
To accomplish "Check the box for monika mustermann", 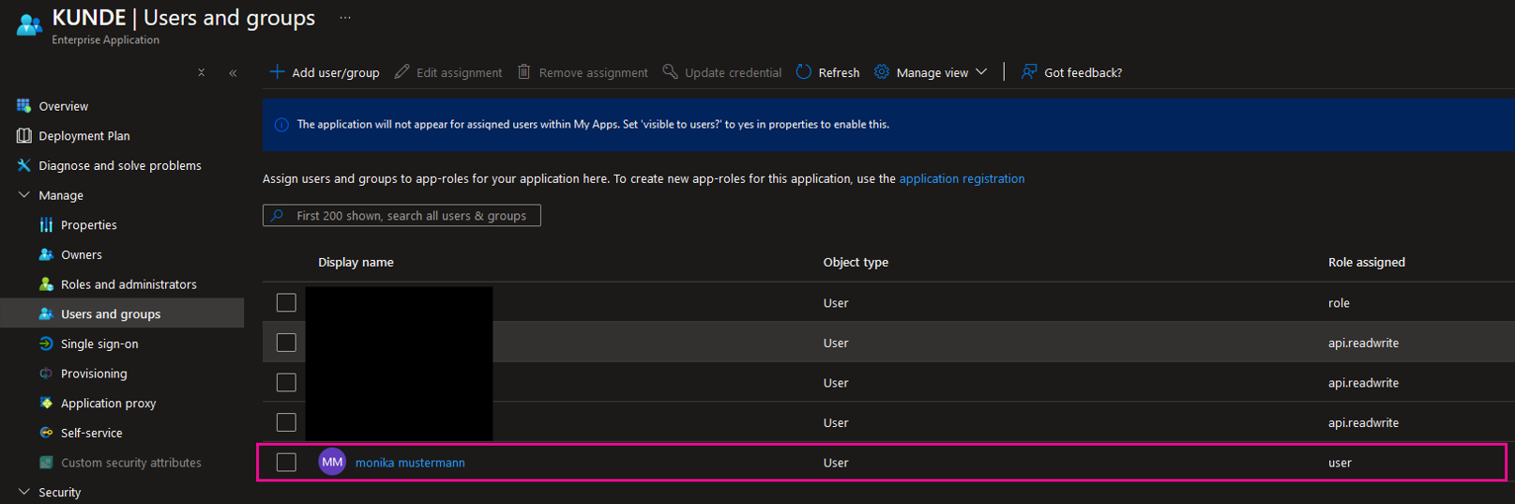I will 286,463.
